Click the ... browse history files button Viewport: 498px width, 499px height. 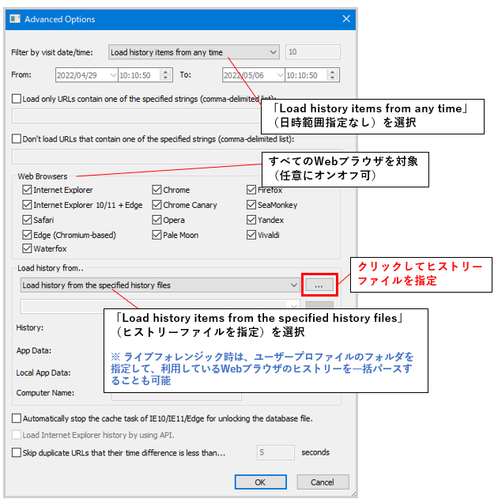[x=319, y=285]
